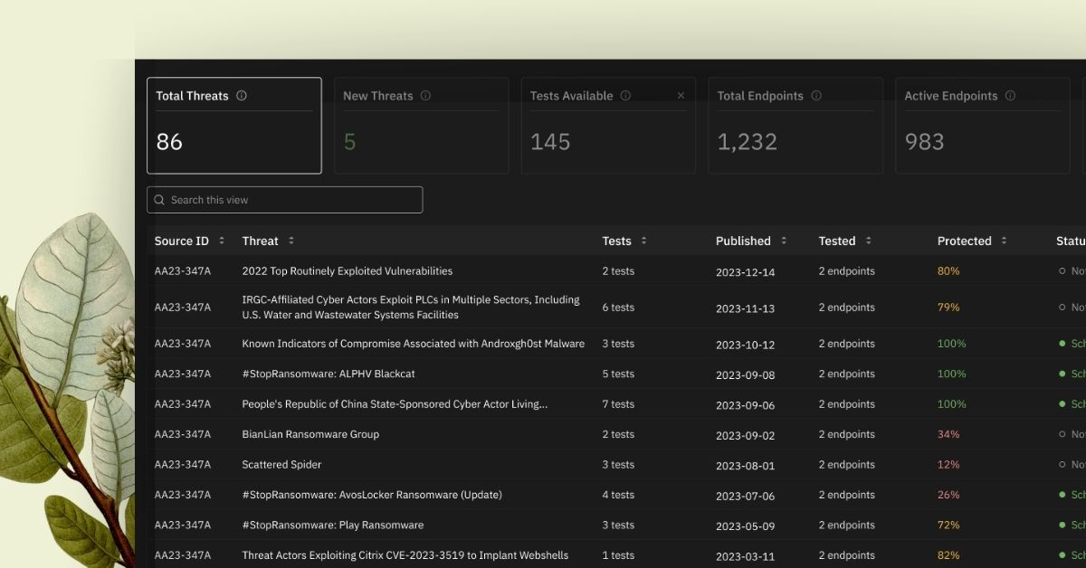Click the 1 tests cell
Image resolution: width=1086 pixels, height=568 pixels.
coord(618,555)
